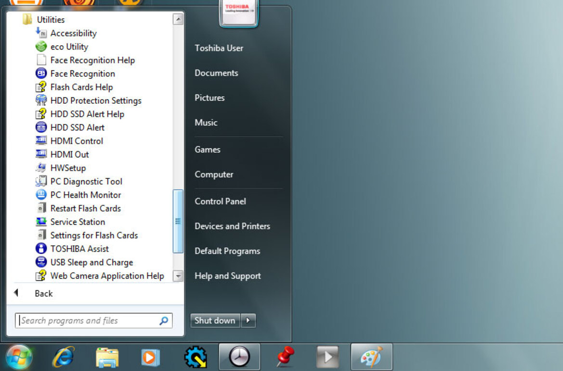Screen dimensions: 563x371
Task: Click the Windows Start orb
Action: pos(19,357)
